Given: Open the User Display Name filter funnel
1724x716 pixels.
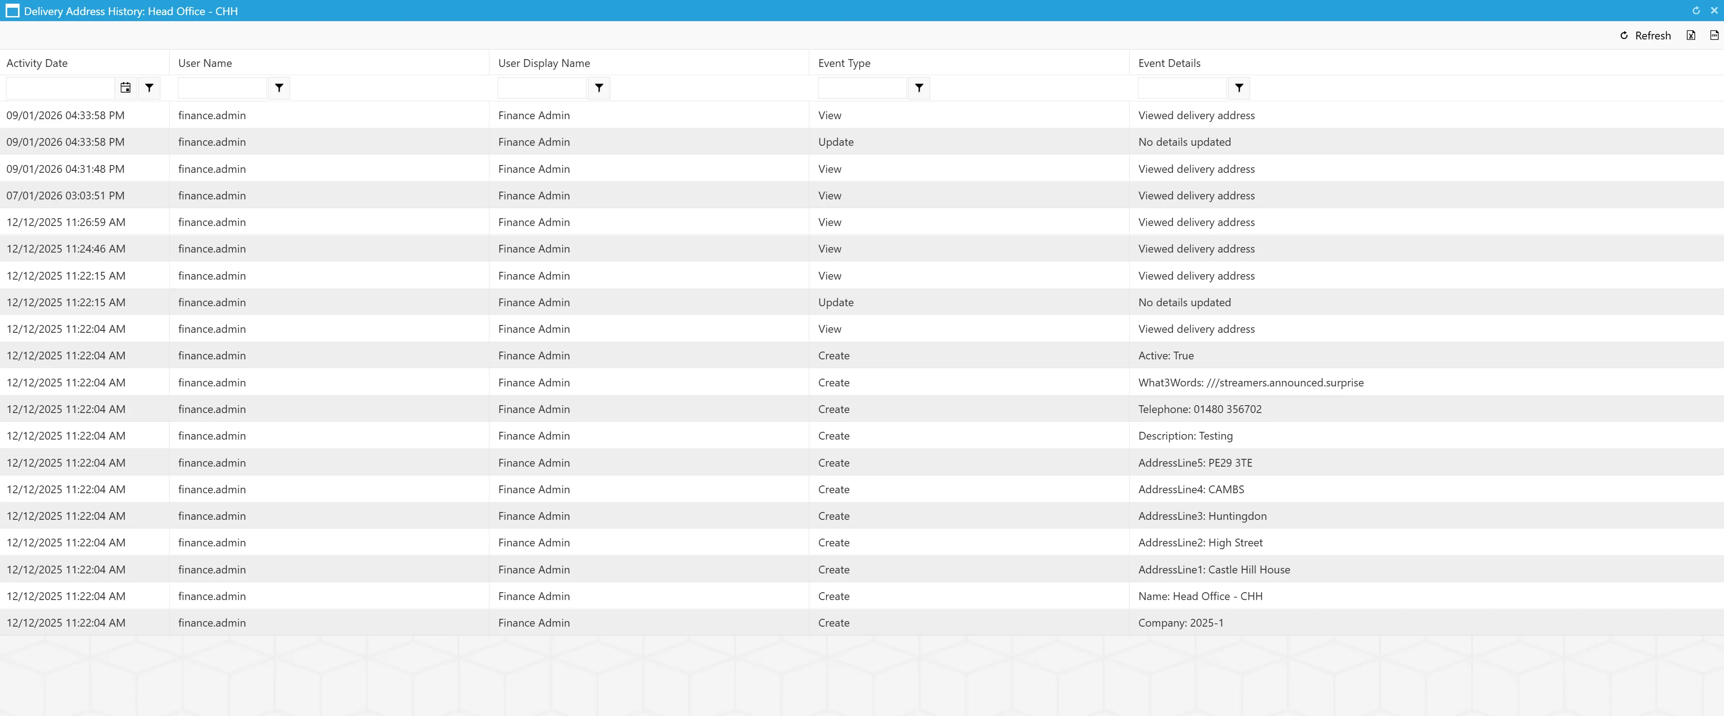Looking at the screenshot, I should [x=599, y=88].
